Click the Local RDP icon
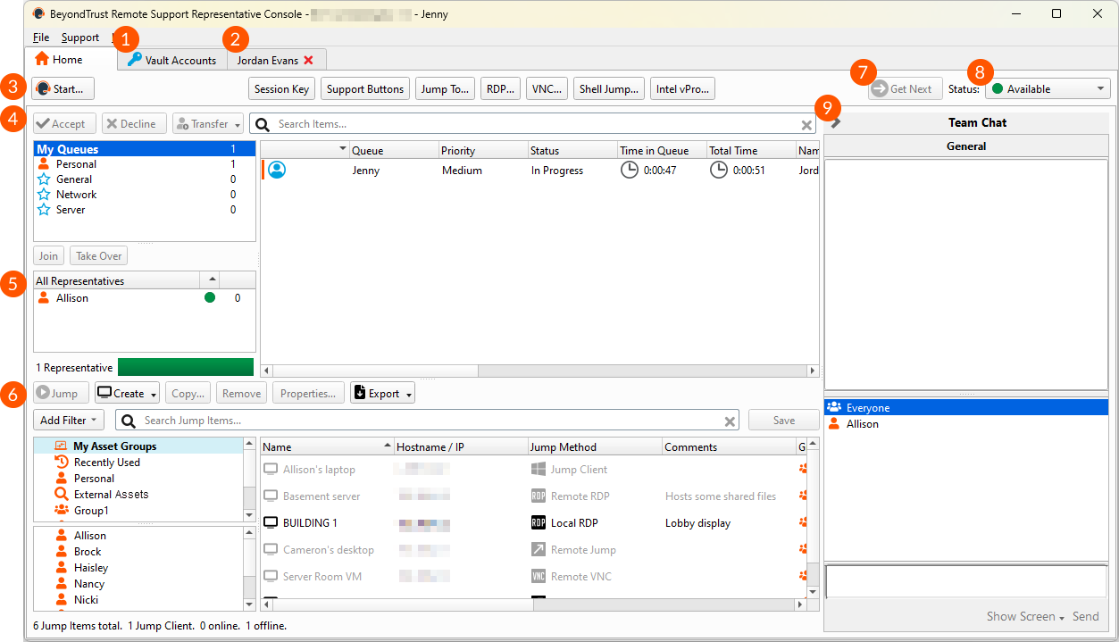Viewport: 1119px width, 642px height. click(x=539, y=522)
